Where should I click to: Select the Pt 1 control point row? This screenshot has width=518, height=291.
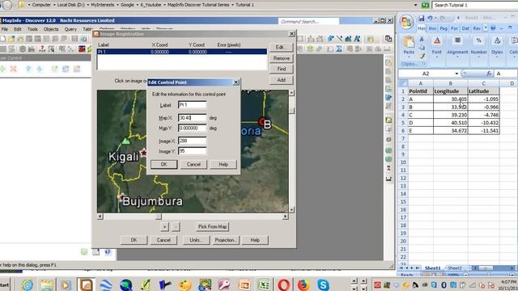pyautogui.click(x=181, y=52)
